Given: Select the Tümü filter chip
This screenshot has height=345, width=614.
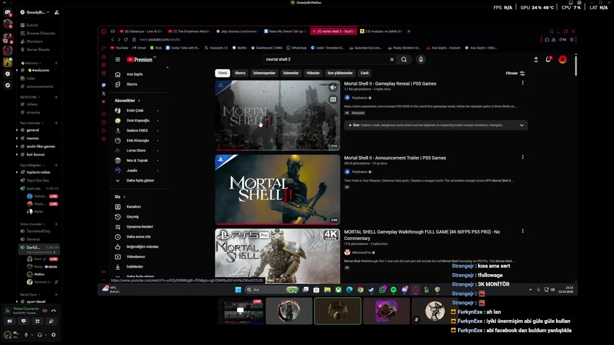Looking at the screenshot, I should point(223,73).
